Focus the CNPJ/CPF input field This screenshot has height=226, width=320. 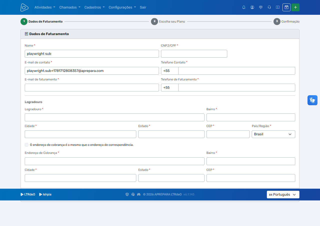tap(194, 54)
